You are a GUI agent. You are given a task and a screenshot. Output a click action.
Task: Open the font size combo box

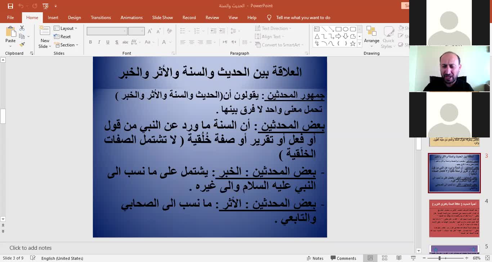coord(136,31)
